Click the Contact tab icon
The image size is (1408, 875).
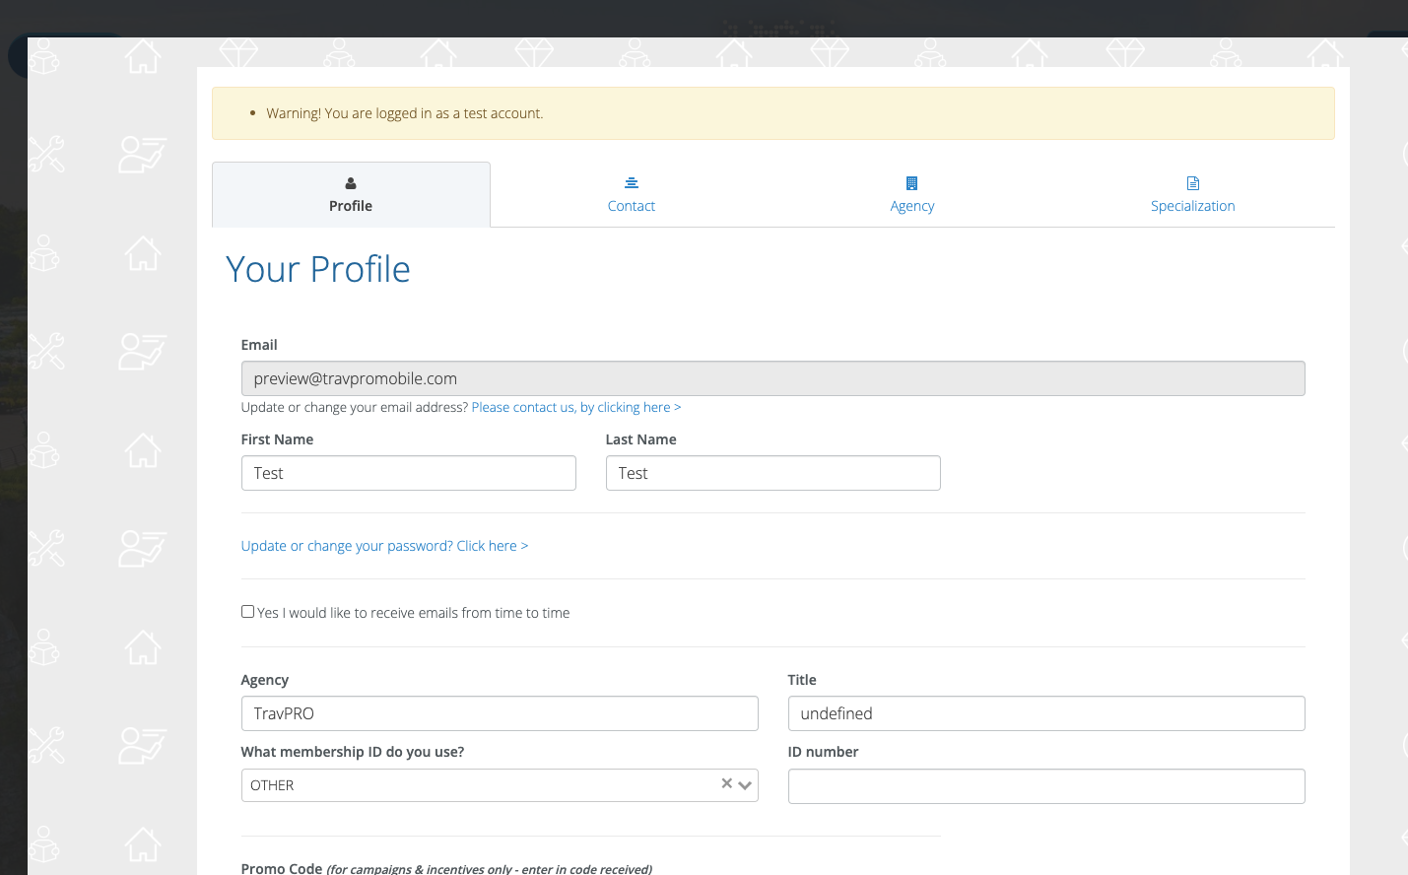click(632, 183)
